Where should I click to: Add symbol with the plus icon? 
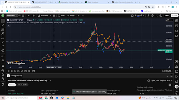23,16
